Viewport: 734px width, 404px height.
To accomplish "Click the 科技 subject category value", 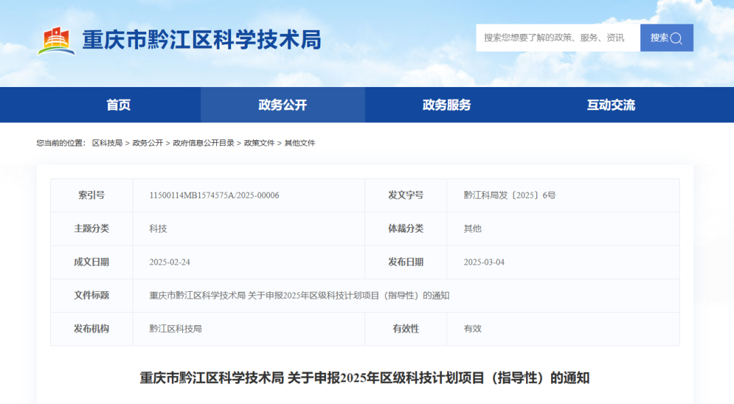I will pyautogui.click(x=158, y=229).
